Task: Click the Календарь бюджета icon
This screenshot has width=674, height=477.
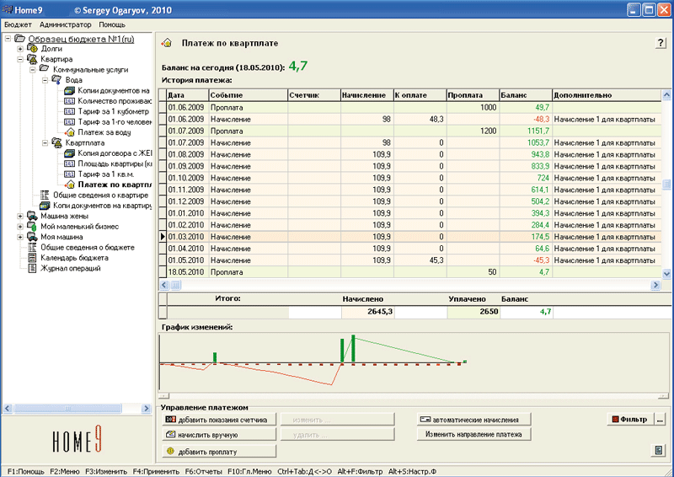Action: pos(32,258)
